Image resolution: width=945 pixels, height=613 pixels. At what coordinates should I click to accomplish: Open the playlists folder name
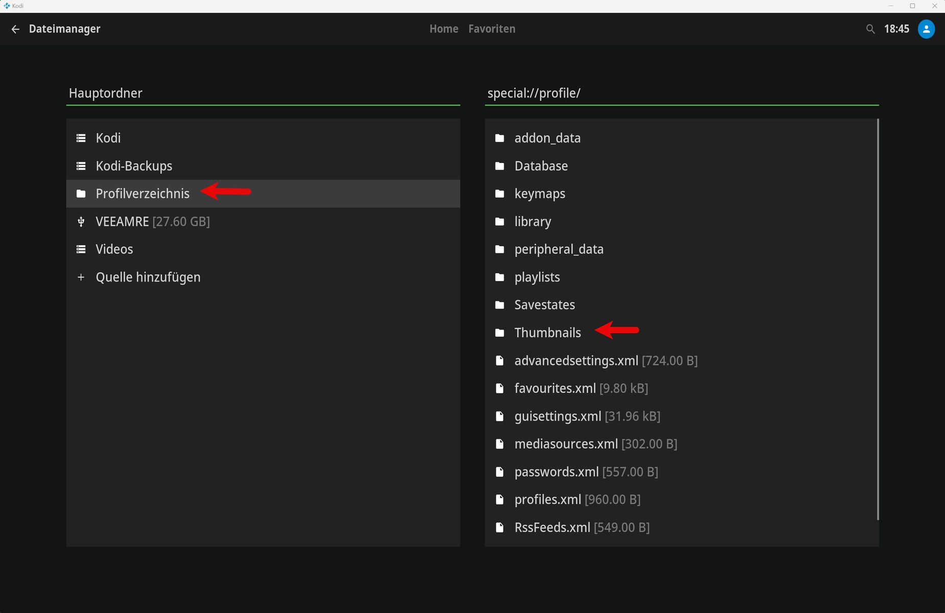[x=537, y=277]
